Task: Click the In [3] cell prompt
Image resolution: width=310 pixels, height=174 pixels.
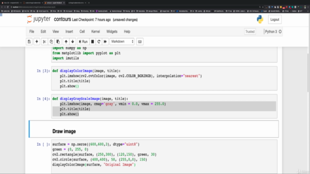Action: 43,71
